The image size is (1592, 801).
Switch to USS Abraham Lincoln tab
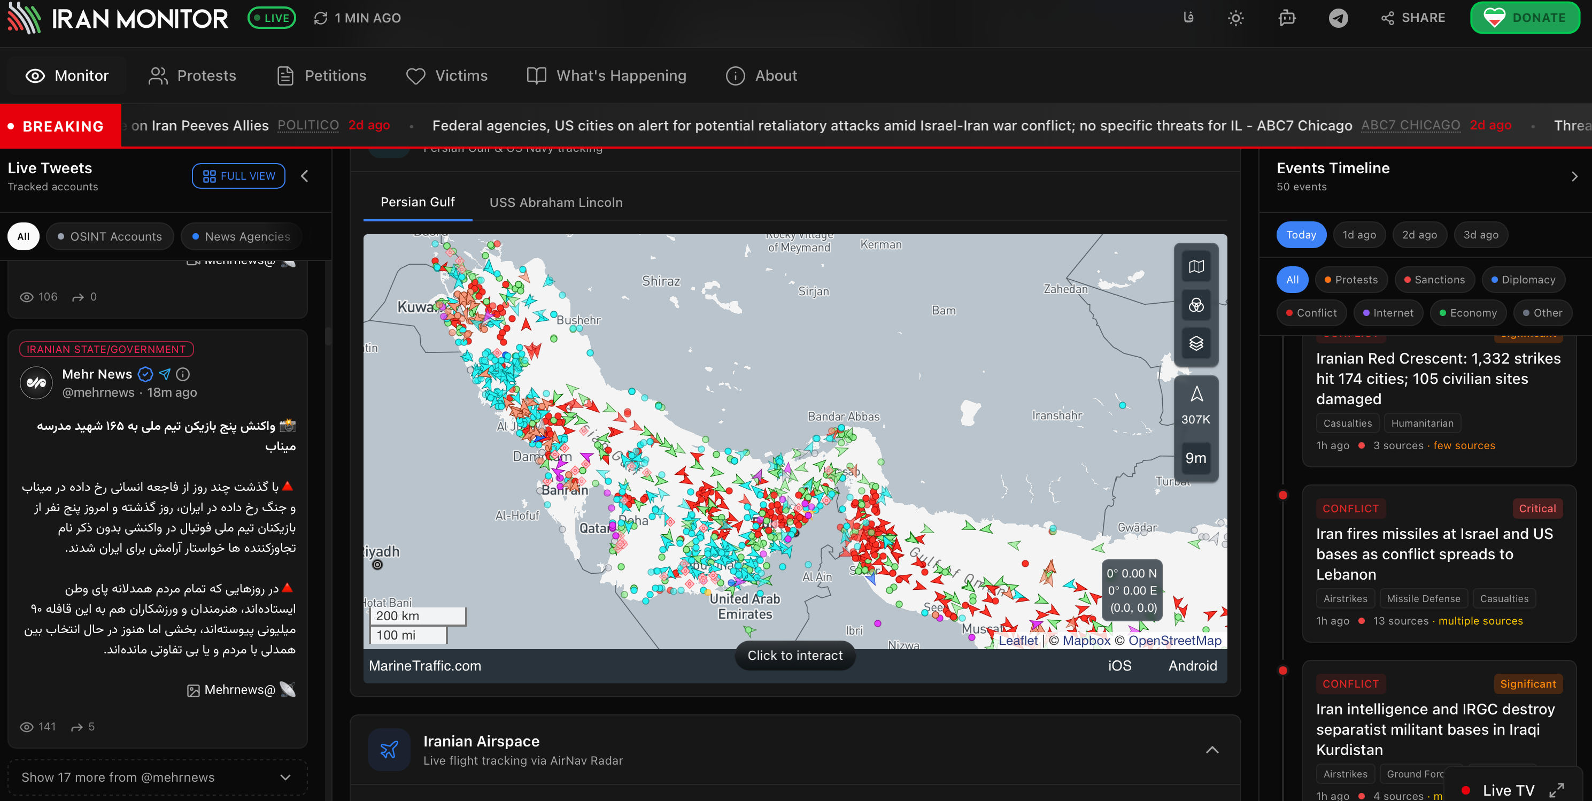coord(555,202)
